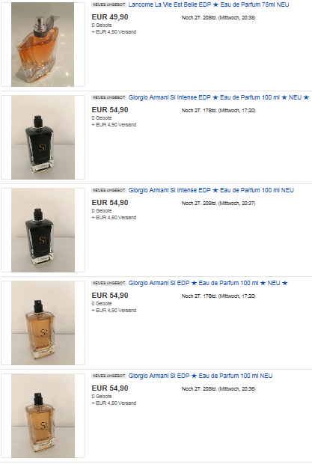Screen dimensions: 312x464
Task: Open Giorgio Armani Si EDP title ending 20:36
Action: coord(201,376)
